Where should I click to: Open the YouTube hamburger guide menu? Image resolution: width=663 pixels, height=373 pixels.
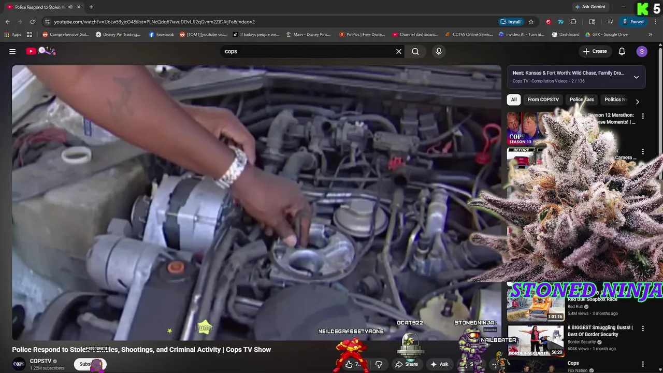click(x=12, y=51)
